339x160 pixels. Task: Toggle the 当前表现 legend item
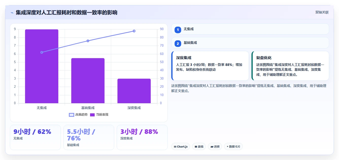click(99, 115)
